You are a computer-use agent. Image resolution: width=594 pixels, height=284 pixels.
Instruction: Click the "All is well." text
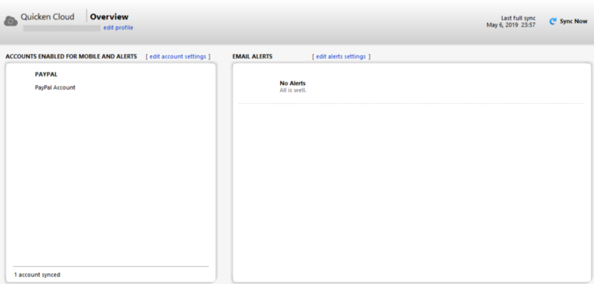coord(293,91)
